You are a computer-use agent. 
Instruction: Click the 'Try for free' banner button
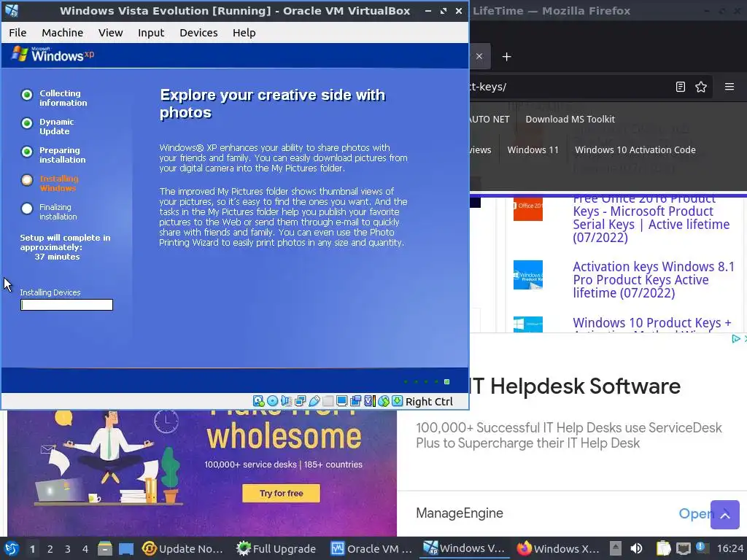[x=281, y=494]
